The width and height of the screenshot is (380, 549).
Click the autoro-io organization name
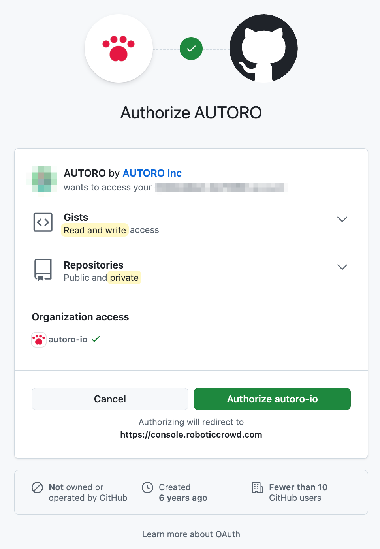68,340
